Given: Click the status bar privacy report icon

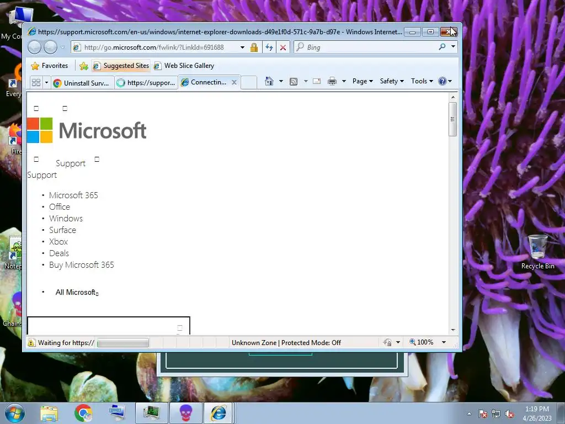Looking at the screenshot, I should point(387,342).
